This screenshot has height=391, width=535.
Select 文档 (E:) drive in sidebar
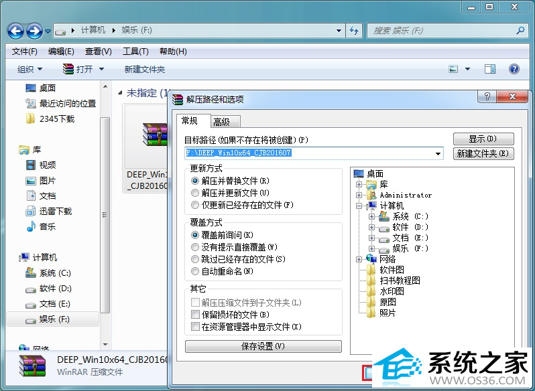48,304
